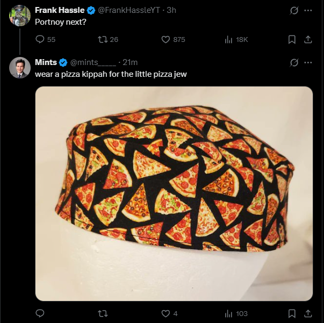Like Frank Hassle's tweet
This screenshot has width=324, height=323.
tap(165, 39)
